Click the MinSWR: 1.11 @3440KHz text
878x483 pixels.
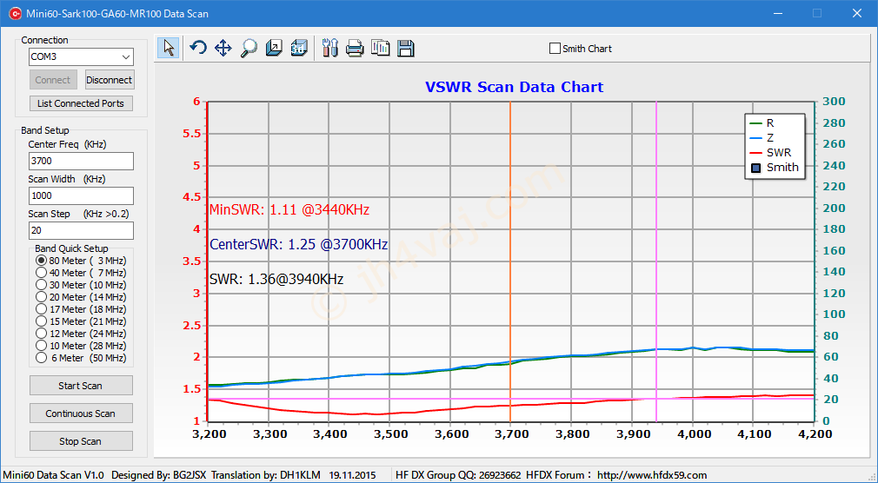(289, 210)
